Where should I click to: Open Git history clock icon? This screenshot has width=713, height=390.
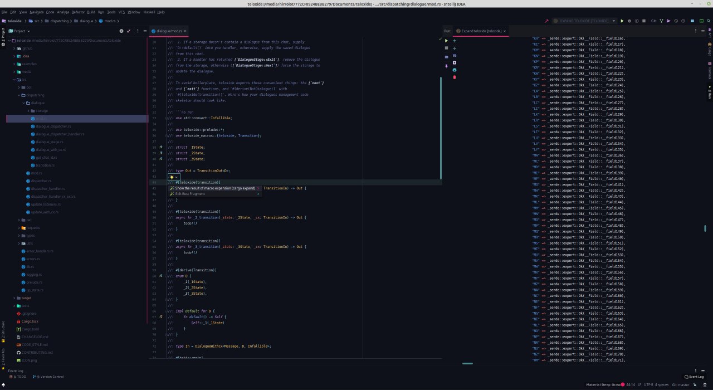(x=676, y=21)
